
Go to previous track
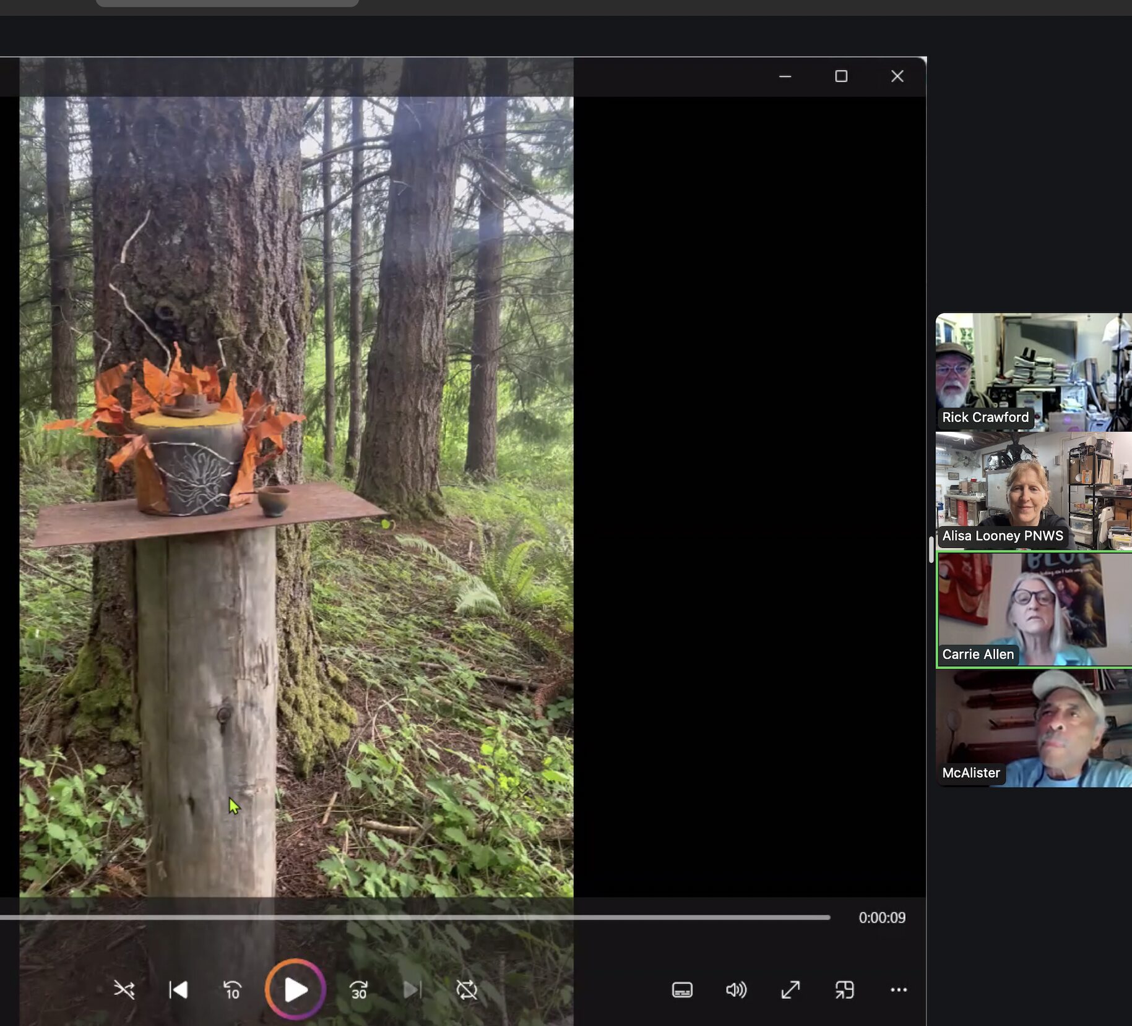click(x=178, y=990)
